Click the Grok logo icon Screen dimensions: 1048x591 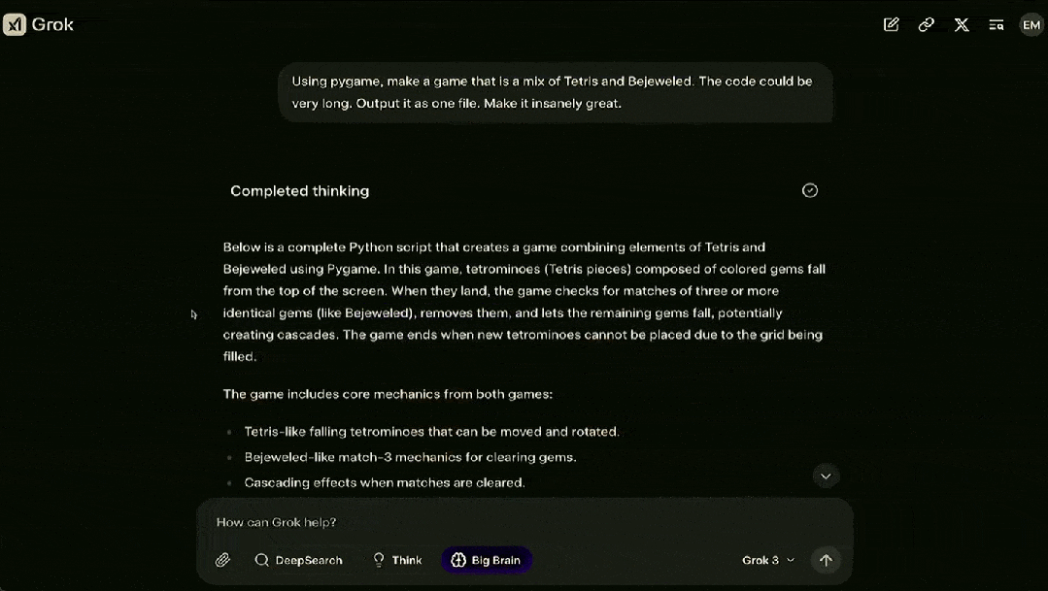[15, 25]
